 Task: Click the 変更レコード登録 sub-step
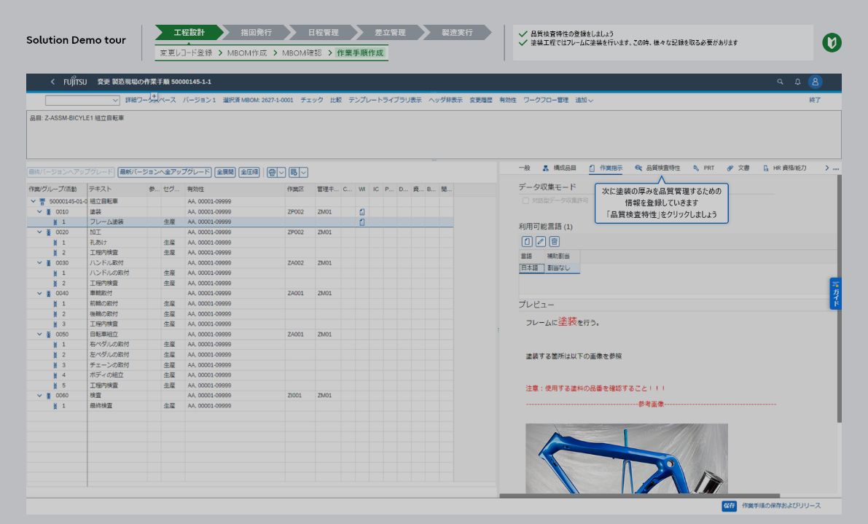pos(186,53)
